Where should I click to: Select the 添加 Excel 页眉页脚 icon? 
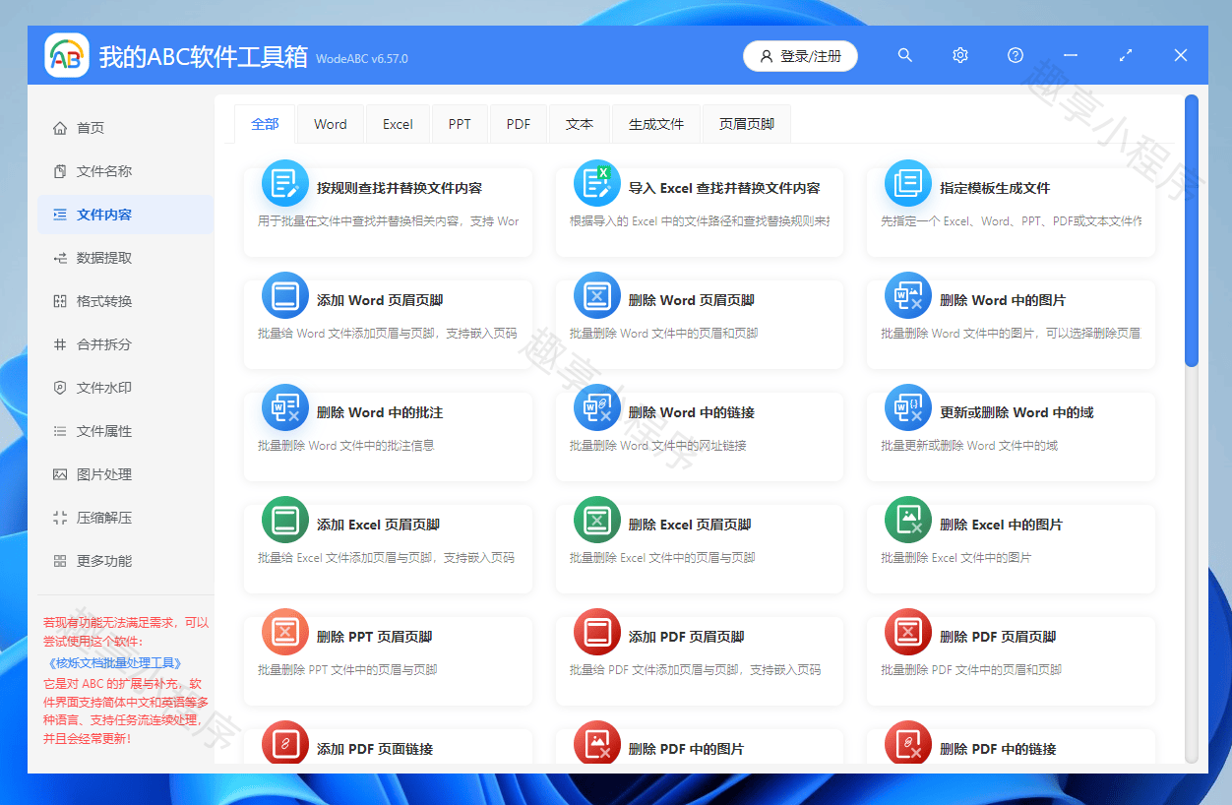click(285, 520)
